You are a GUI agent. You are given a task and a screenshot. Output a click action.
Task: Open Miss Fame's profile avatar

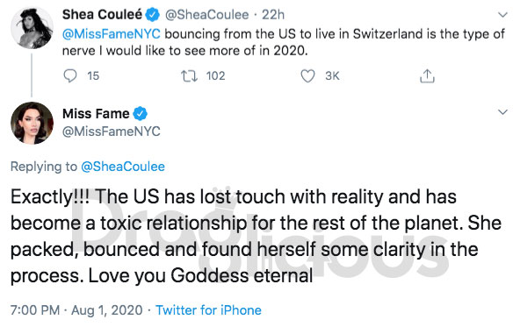pos(32,123)
